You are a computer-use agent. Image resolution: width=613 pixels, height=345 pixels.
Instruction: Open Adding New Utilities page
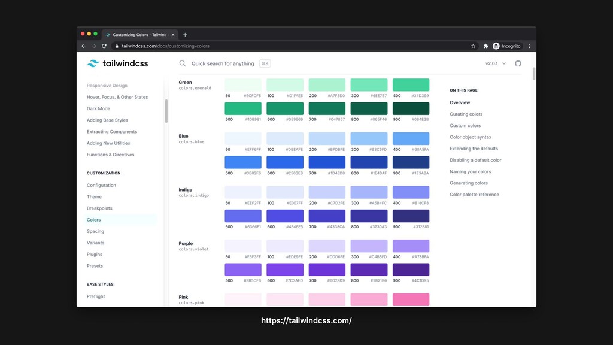click(108, 143)
